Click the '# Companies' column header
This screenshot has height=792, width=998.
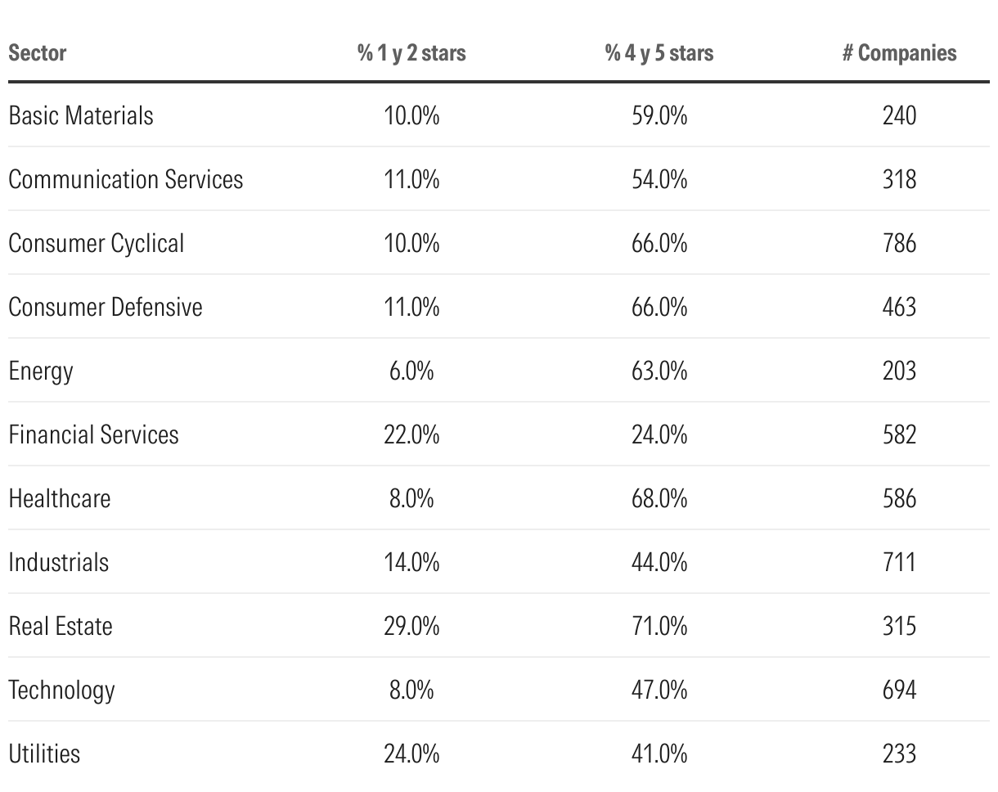click(899, 53)
